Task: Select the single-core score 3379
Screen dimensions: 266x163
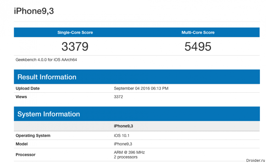Action: click(75, 46)
